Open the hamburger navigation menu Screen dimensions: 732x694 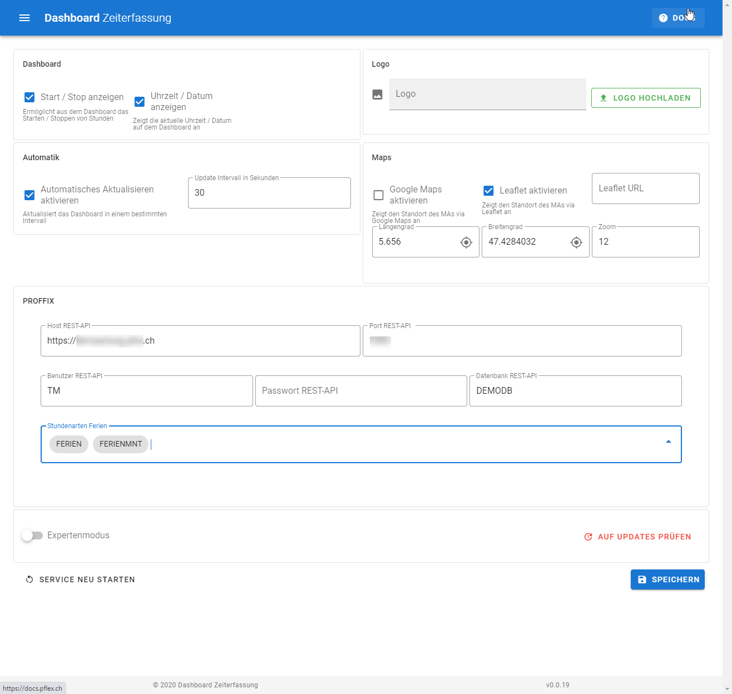tap(24, 18)
